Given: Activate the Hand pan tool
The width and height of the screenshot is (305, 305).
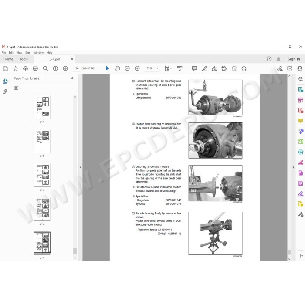Looking at the screenshot, I should tap(117, 68).
